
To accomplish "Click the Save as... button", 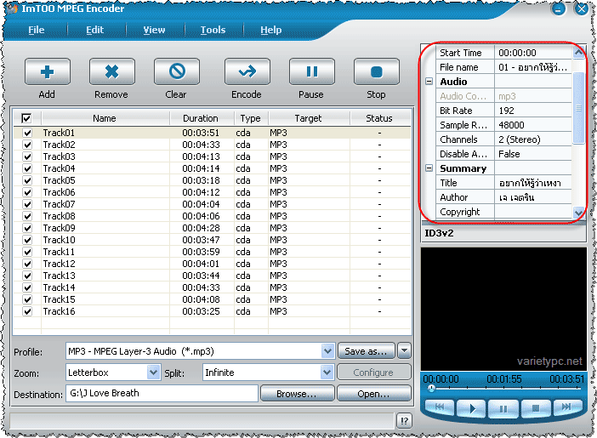I will 366,350.
